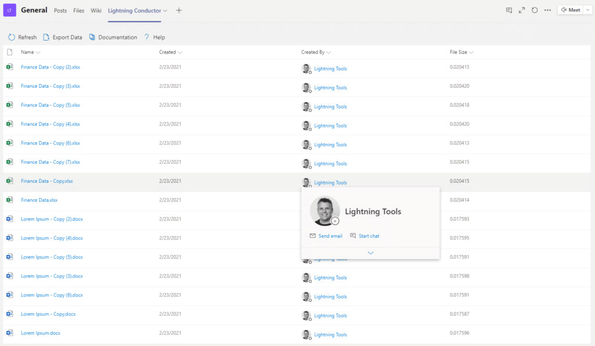Click Word icon for Lorem Ipsum - Copy (4).docx
595x346 pixels.
[x=9, y=237]
